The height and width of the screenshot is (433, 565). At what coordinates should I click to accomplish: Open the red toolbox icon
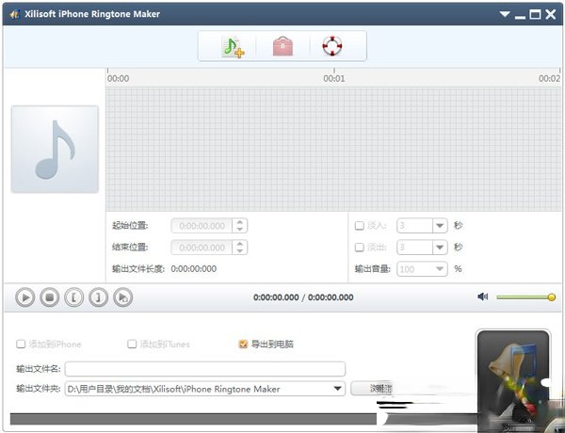[282, 46]
